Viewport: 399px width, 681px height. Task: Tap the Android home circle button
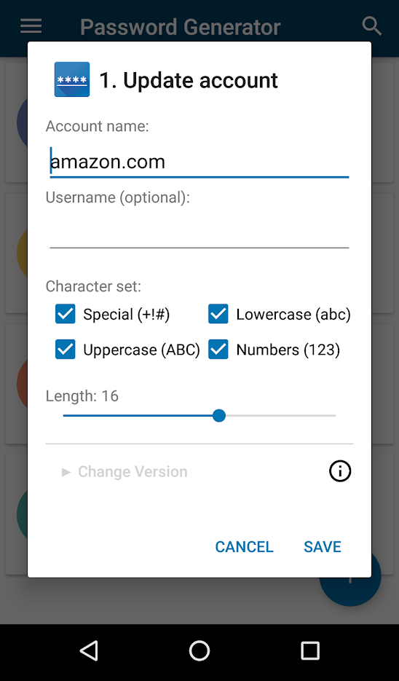click(x=199, y=651)
